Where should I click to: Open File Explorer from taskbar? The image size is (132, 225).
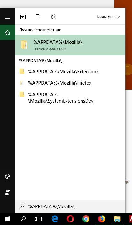117,219
